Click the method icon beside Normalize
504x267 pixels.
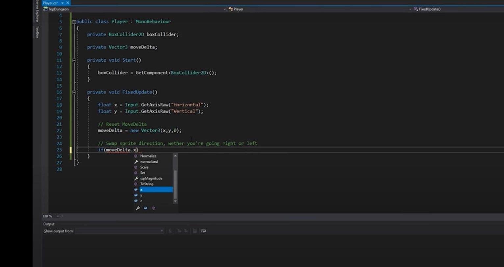(x=136, y=156)
